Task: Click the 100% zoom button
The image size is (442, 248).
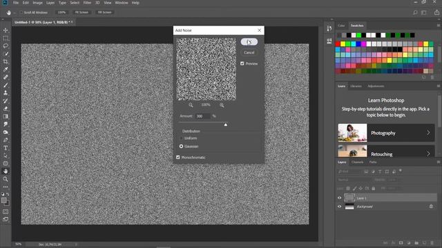Action: tap(61, 12)
